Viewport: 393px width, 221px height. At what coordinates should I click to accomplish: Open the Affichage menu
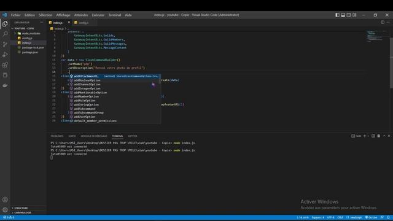tap(63, 15)
